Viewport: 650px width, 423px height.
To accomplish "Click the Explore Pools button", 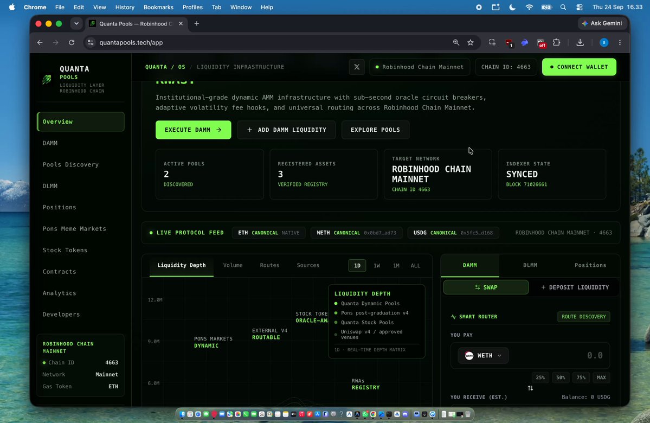I will click(x=375, y=130).
